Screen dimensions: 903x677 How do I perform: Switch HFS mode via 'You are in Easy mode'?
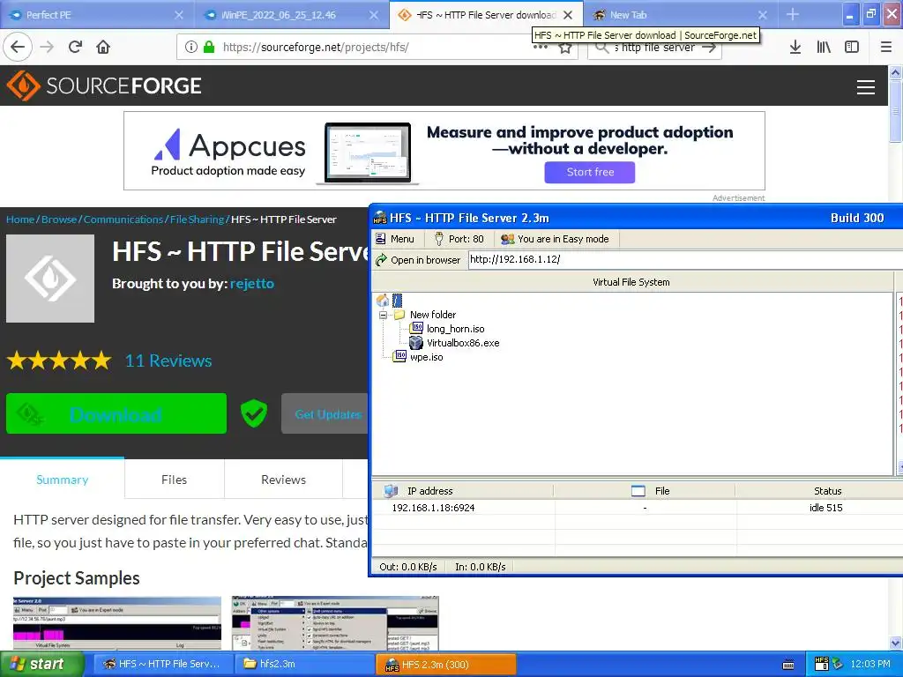click(556, 239)
